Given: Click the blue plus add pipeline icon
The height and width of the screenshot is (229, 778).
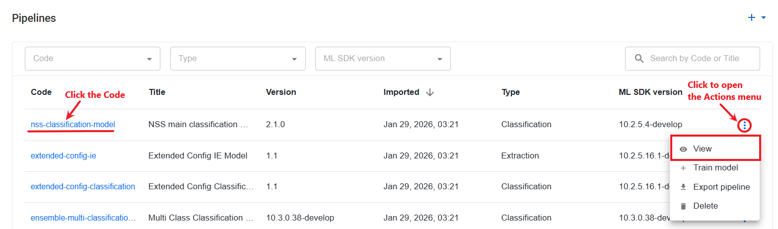Looking at the screenshot, I should (752, 17).
